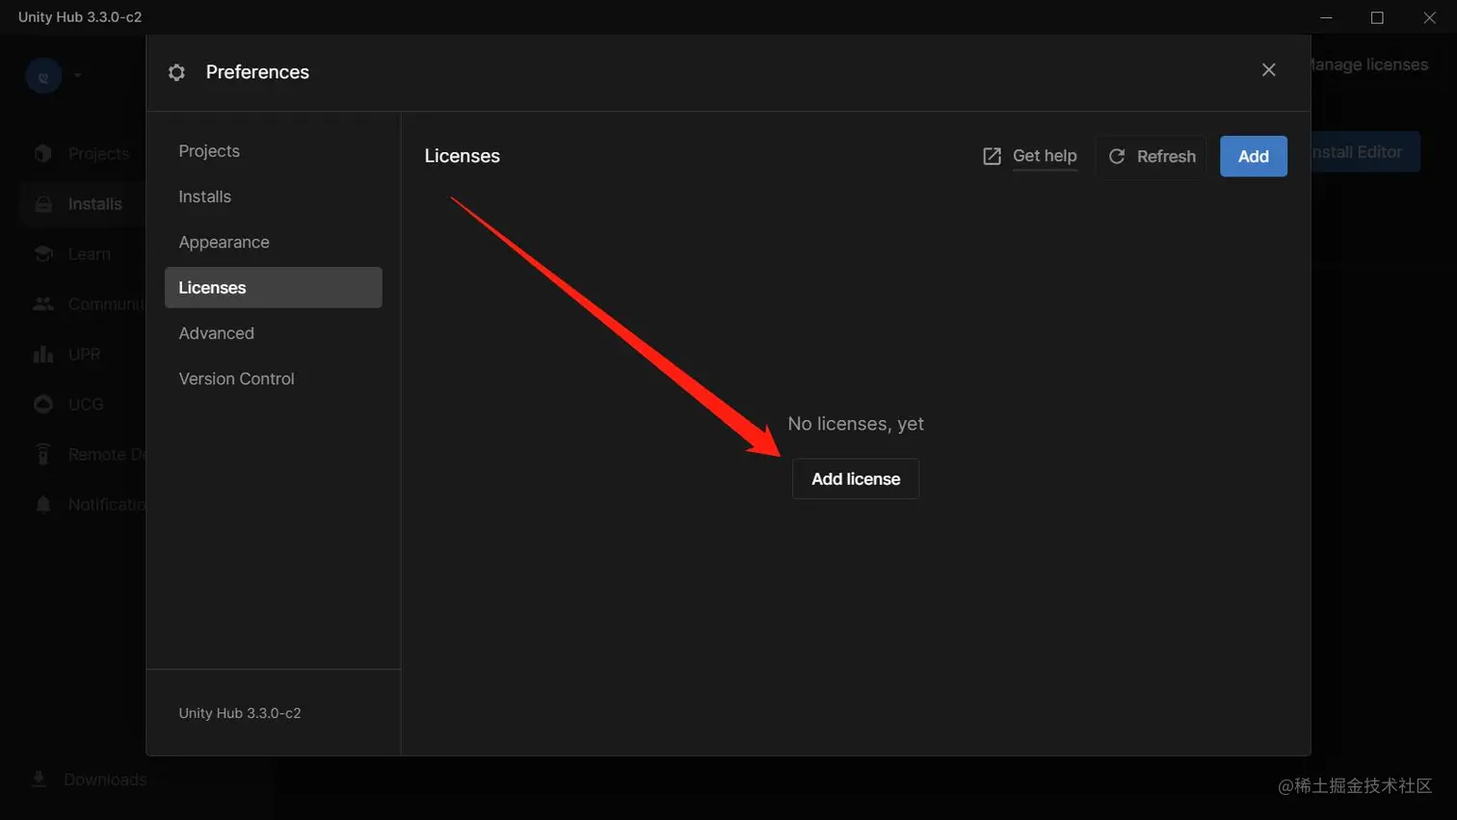The width and height of the screenshot is (1457, 820).
Task: Open the Installs preferences tab
Action: pos(274,197)
